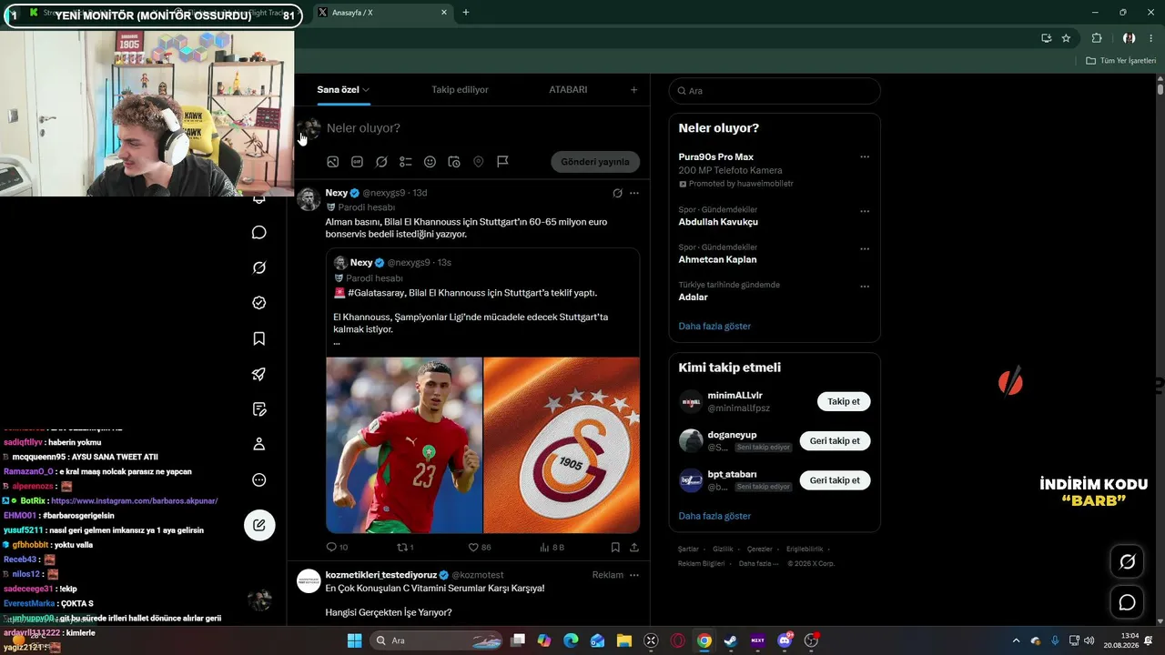Open Bookmarks in the X left sidebar
Image resolution: width=1165 pixels, height=655 pixels.
point(259,338)
